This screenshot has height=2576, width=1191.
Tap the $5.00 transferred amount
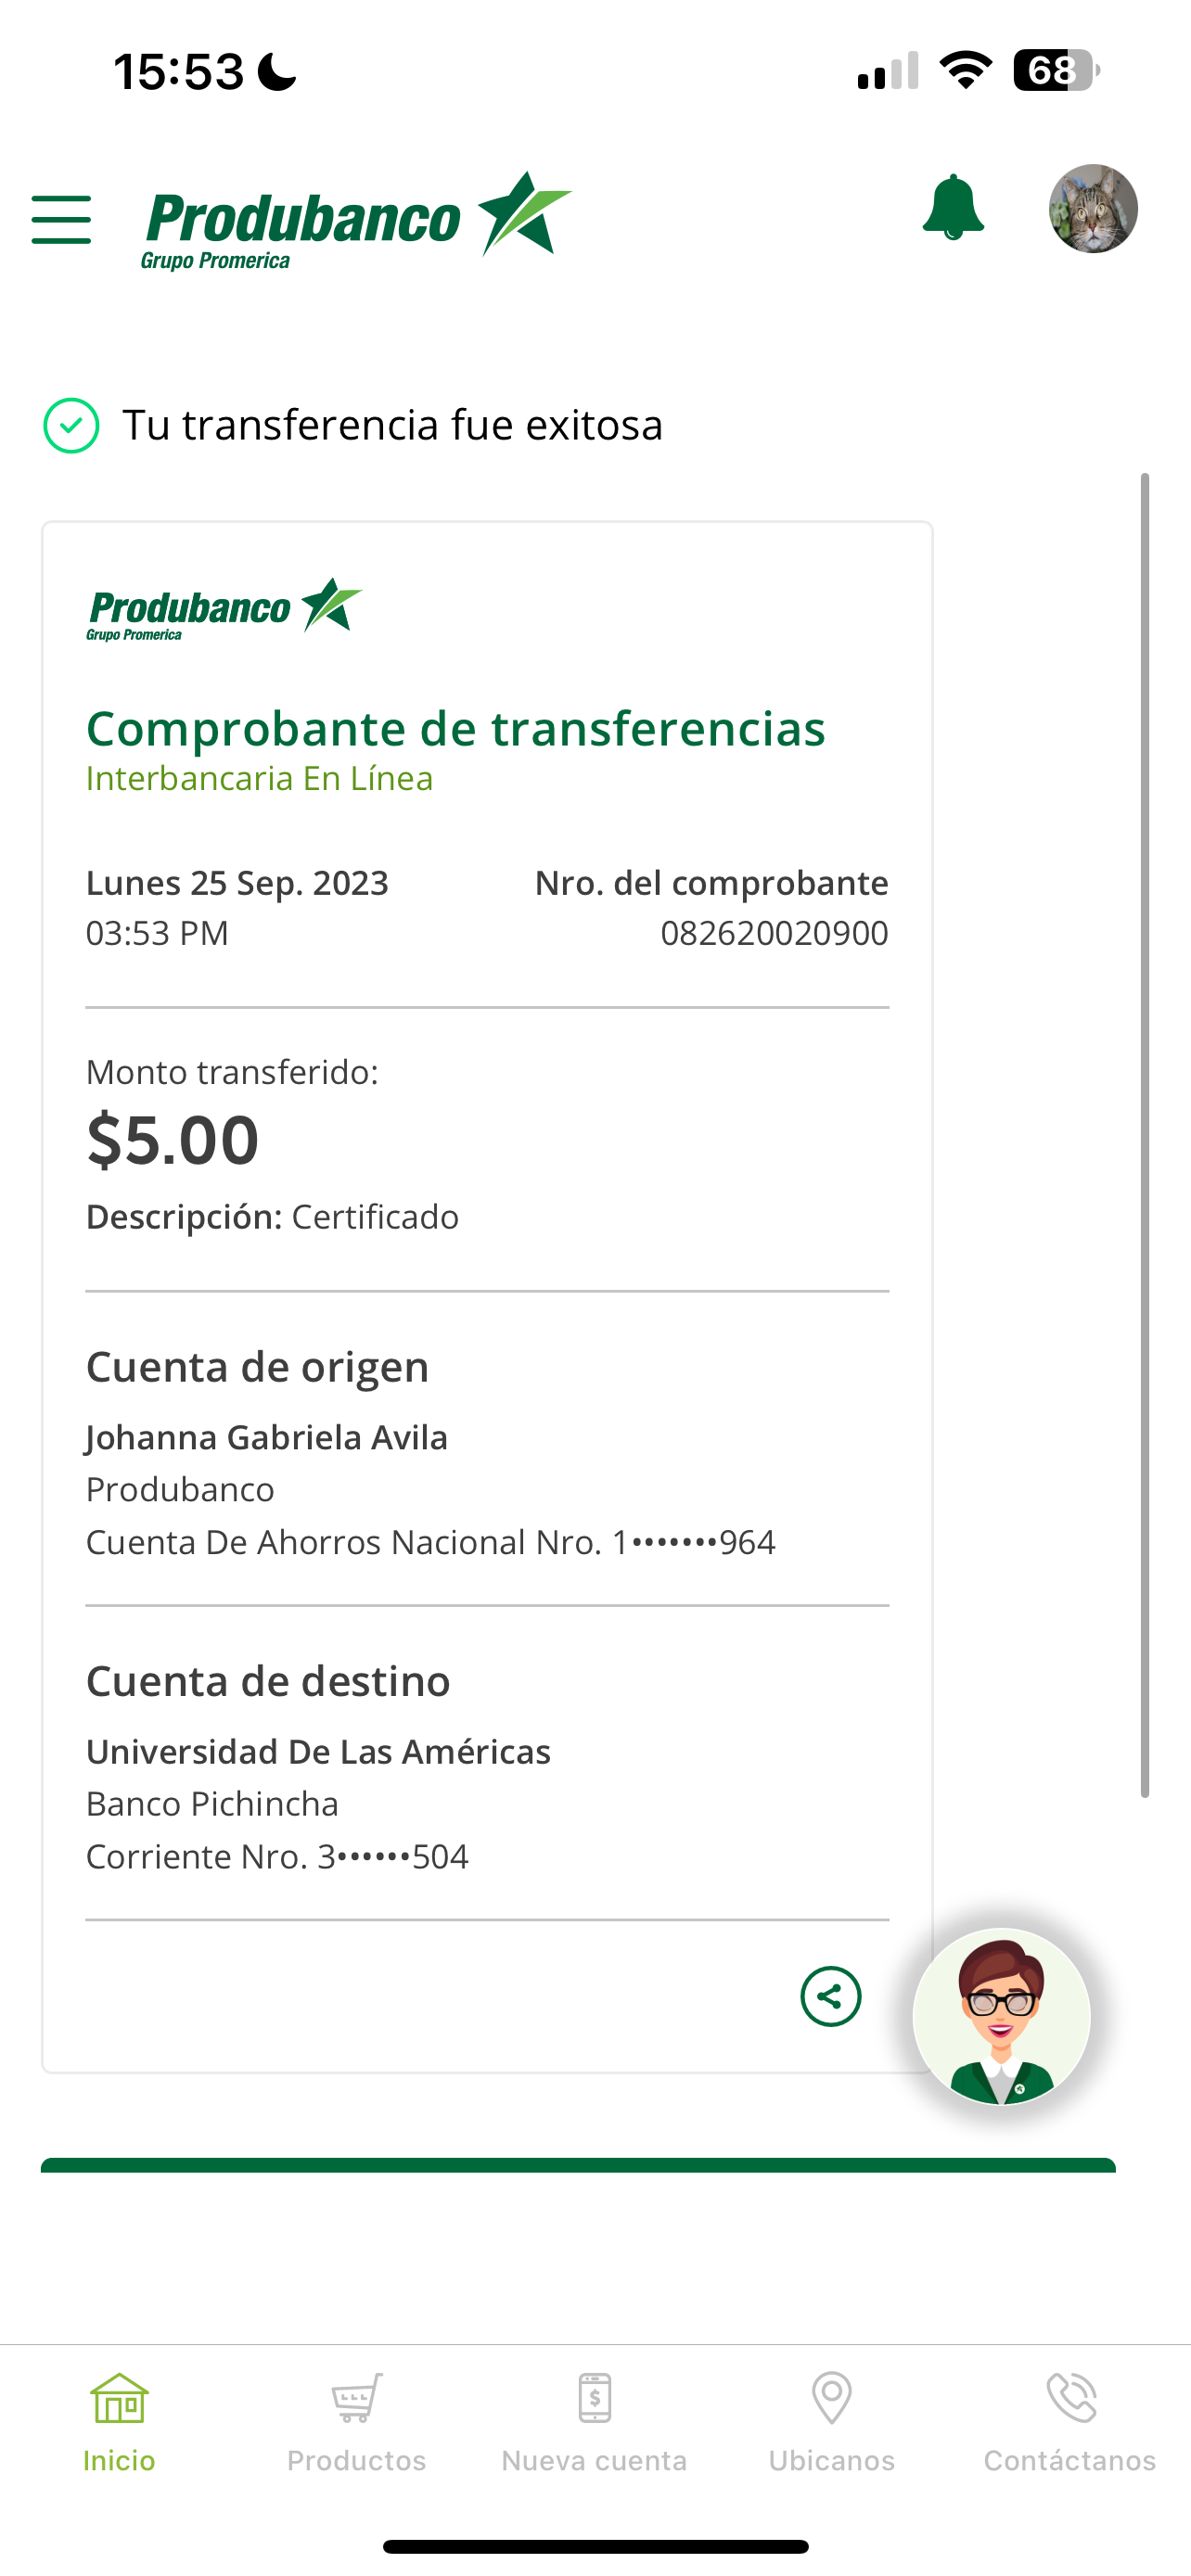point(173,1140)
